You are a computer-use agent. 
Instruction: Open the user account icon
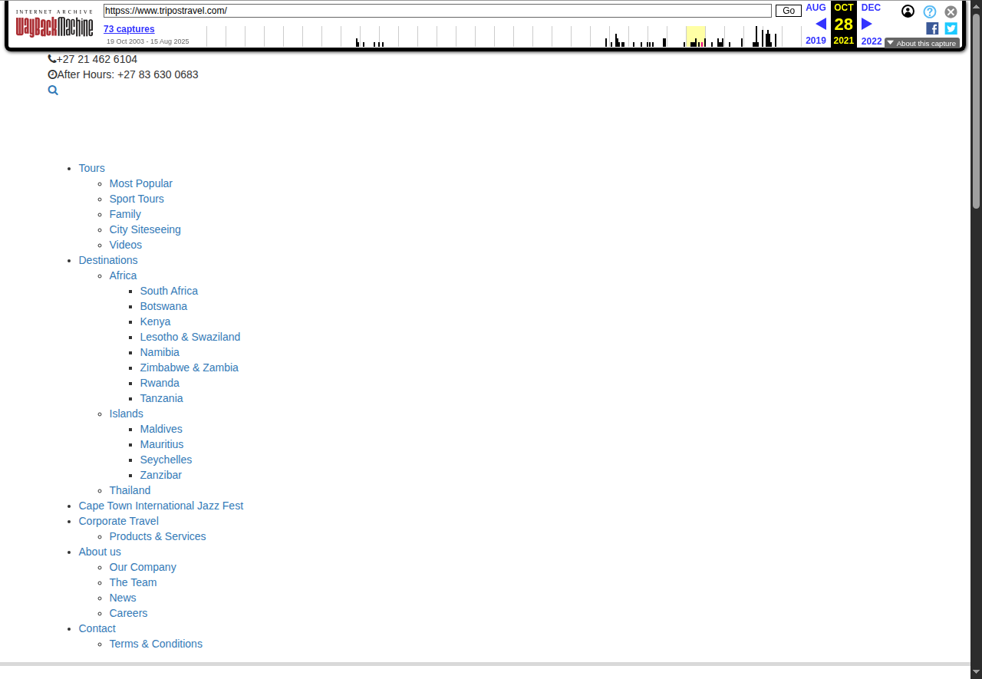[x=908, y=12]
